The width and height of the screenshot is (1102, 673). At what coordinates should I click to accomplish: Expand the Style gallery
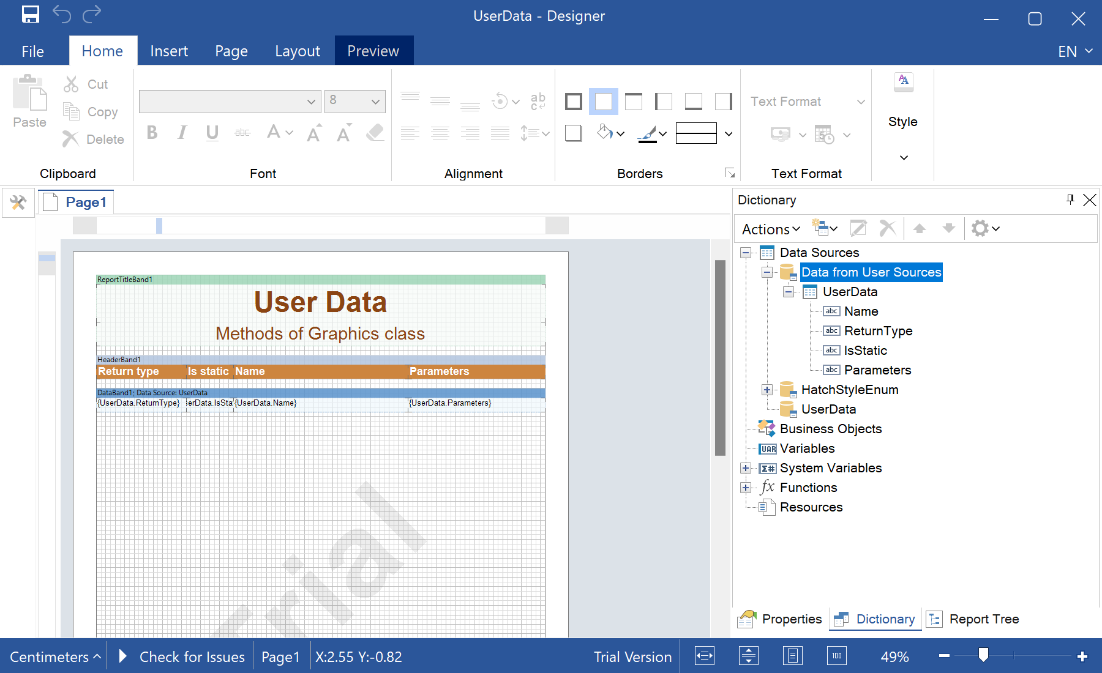point(904,158)
